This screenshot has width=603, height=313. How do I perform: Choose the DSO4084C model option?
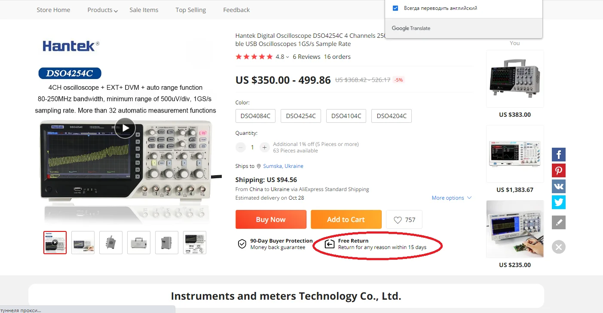tap(255, 116)
